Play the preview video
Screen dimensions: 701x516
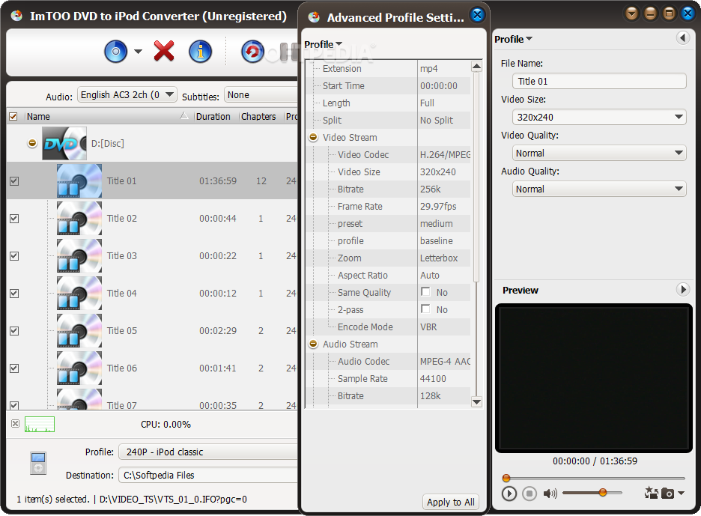coord(509,494)
